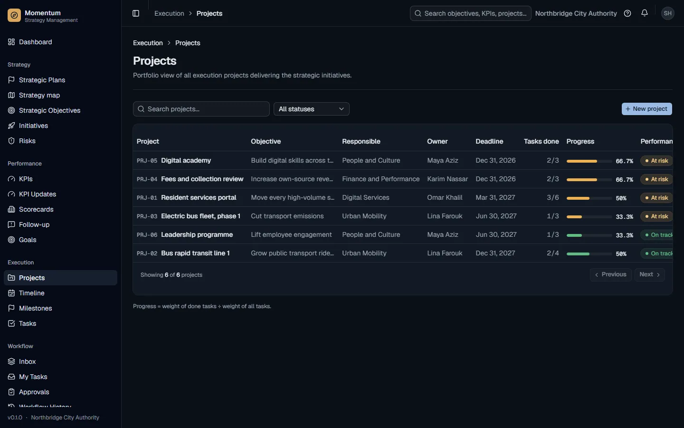Click the Execution breadcrumb in top bar
The height and width of the screenshot is (428, 684).
pyautogui.click(x=169, y=13)
